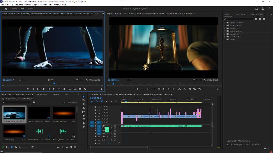
Task: Click Overwrite button in Source monitor
Action: [x=75, y=89]
